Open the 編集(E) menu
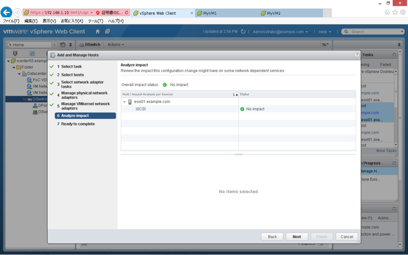Image resolution: width=408 pixels, height=255 pixels. (31, 21)
